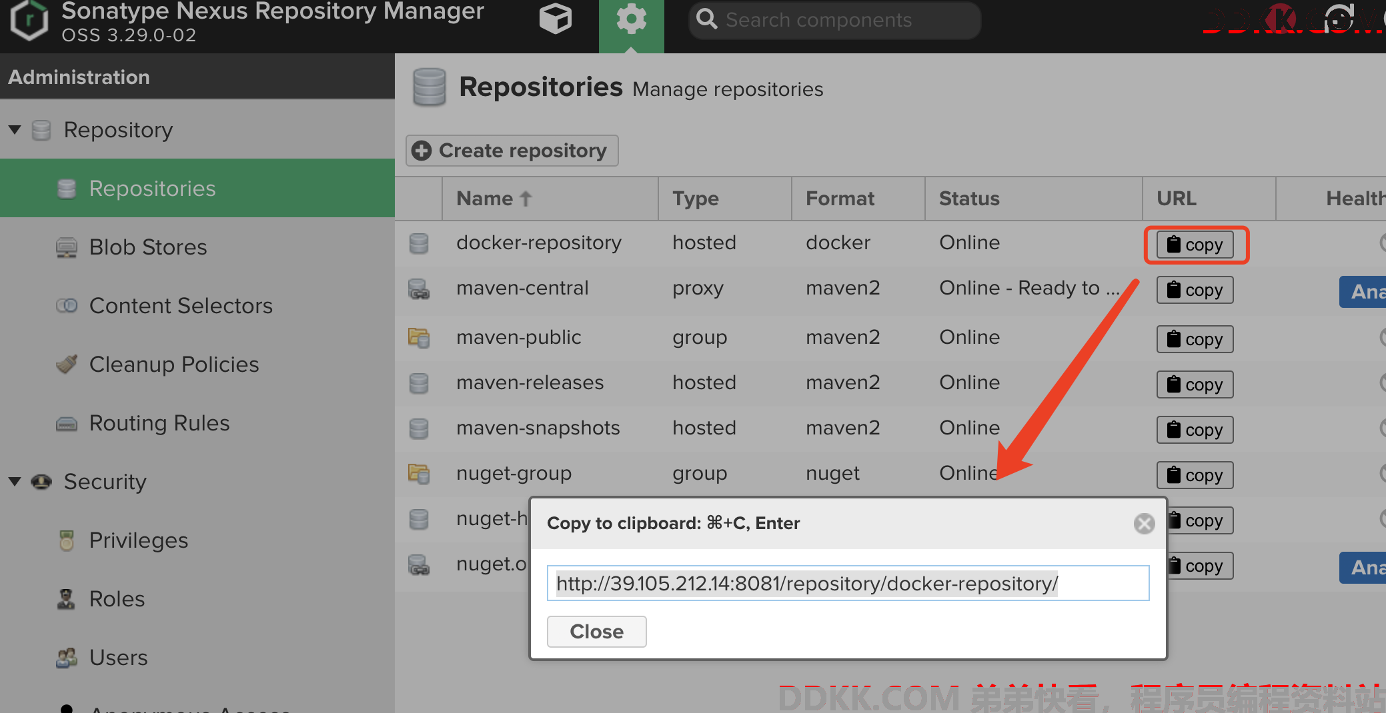Click the Content Selectors icon

click(x=66, y=306)
